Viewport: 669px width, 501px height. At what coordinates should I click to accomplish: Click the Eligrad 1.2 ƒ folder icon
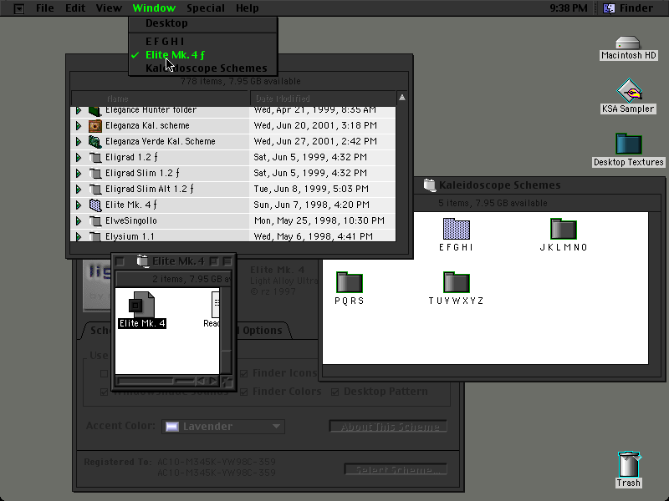click(94, 157)
